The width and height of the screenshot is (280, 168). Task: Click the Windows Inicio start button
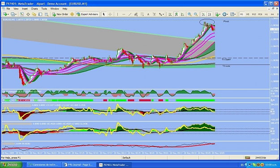pyautogui.click(x=11, y=164)
